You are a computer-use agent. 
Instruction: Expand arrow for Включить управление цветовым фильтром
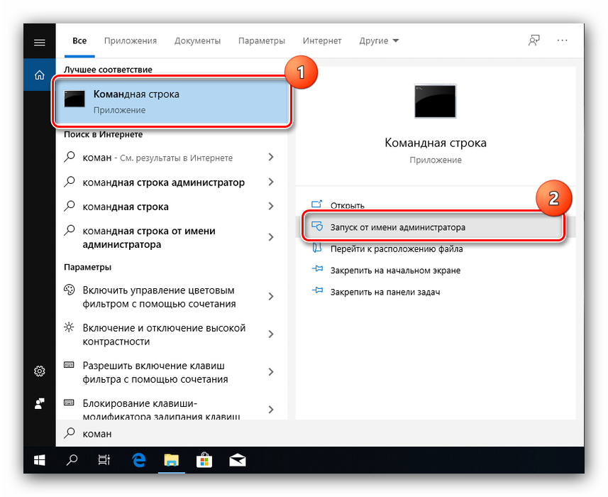[x=271, y=297]
